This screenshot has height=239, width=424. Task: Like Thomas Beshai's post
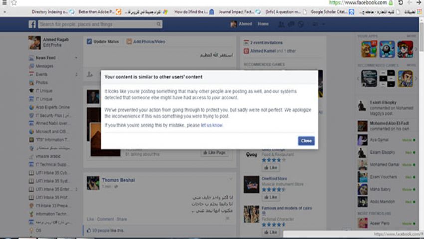pyautogui.click(x=90, y=219)
